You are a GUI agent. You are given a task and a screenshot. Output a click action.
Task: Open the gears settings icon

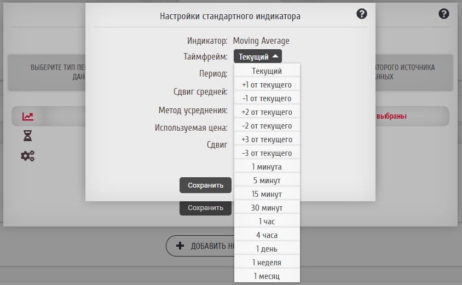point(27,156)
